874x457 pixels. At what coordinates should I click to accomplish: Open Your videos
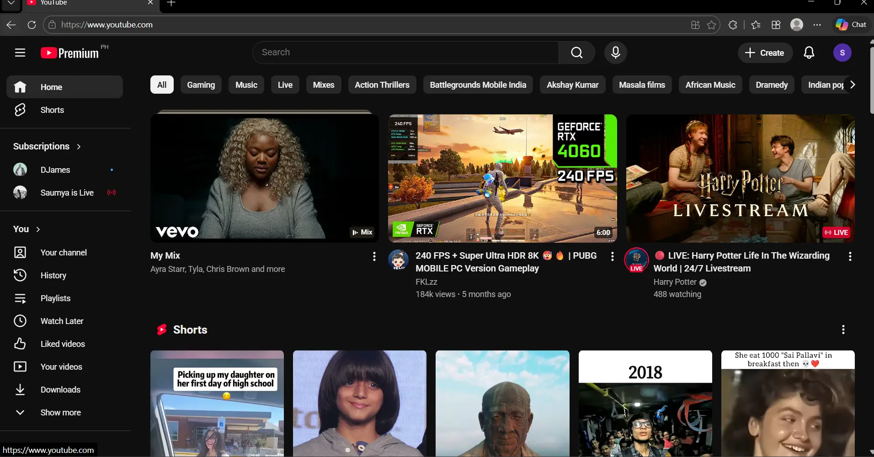pos(64,367)
